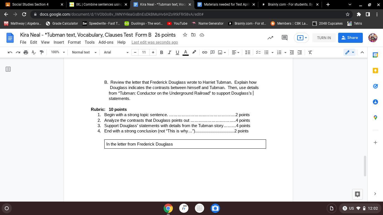Check the document cloud save status
This screenshot has width=383, height=215.
click(x=202, y=35)
